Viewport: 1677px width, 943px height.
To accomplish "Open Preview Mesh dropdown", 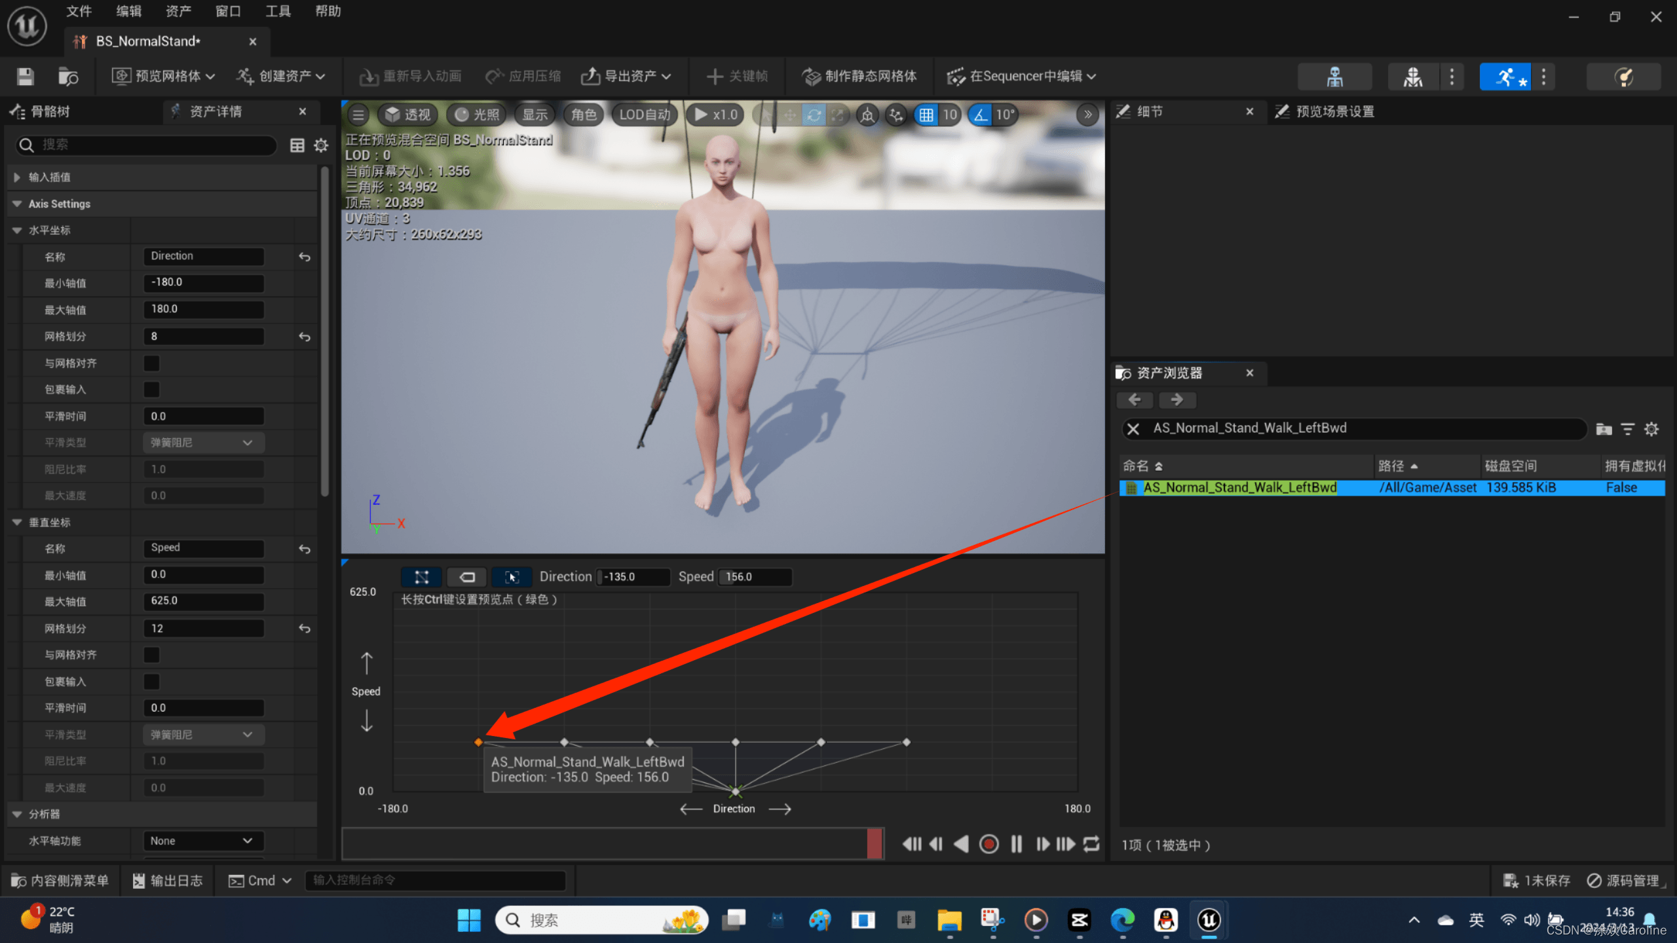I will point(163,77).
